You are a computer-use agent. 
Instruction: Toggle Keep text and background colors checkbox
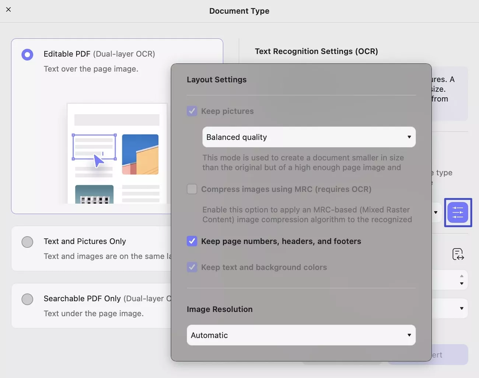pyautogui.click(x=192, y=267)
